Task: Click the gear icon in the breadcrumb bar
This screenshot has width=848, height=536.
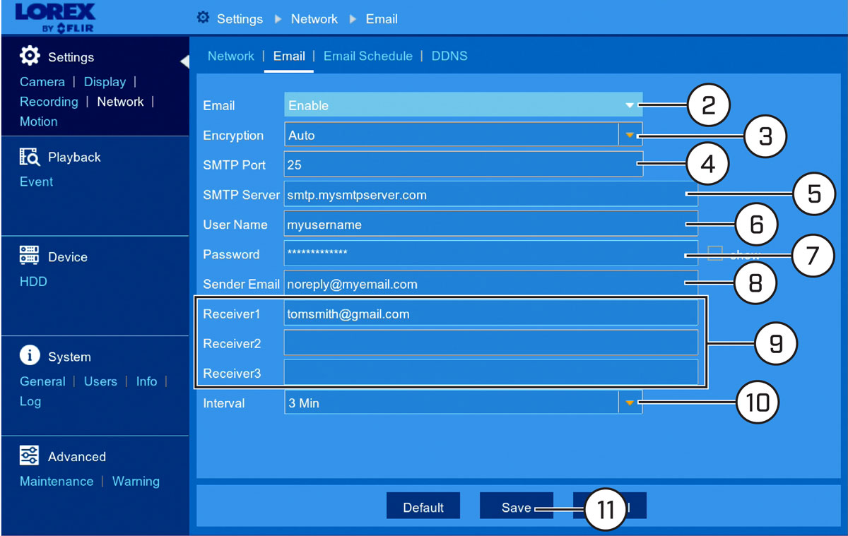Action: point(203,18)
